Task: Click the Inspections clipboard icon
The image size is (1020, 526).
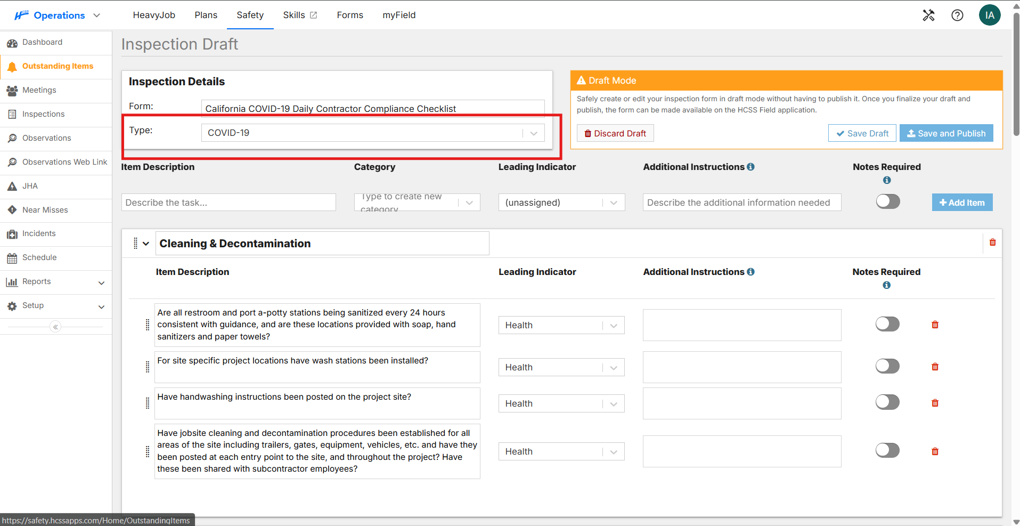Action: click(12, 114)
